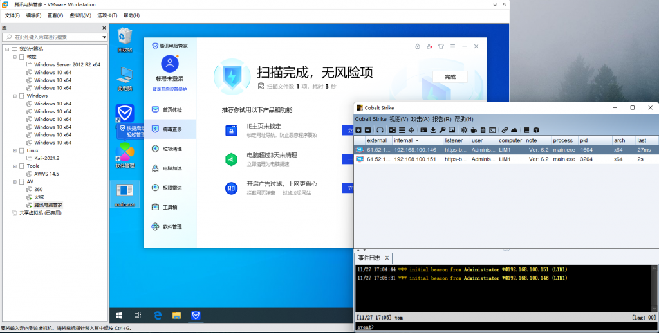Switch to pivot graph view icon
The height and width of the screenshot is (333, 659).
click(x=393, y=130)
